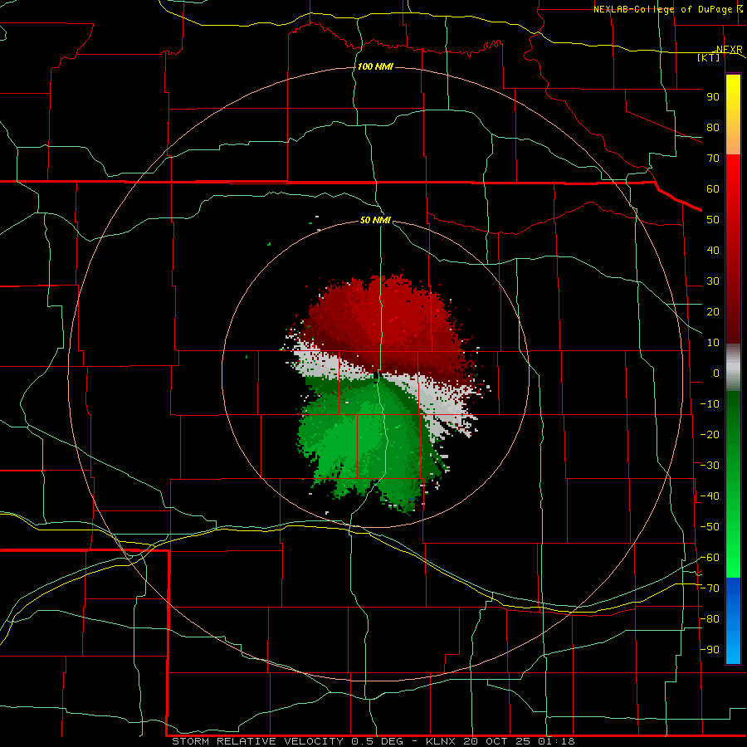Image resolution: width=747 pixels, height=747 pixels.
Task: Click the "20 OCT 25" date text
Action: 497,741
